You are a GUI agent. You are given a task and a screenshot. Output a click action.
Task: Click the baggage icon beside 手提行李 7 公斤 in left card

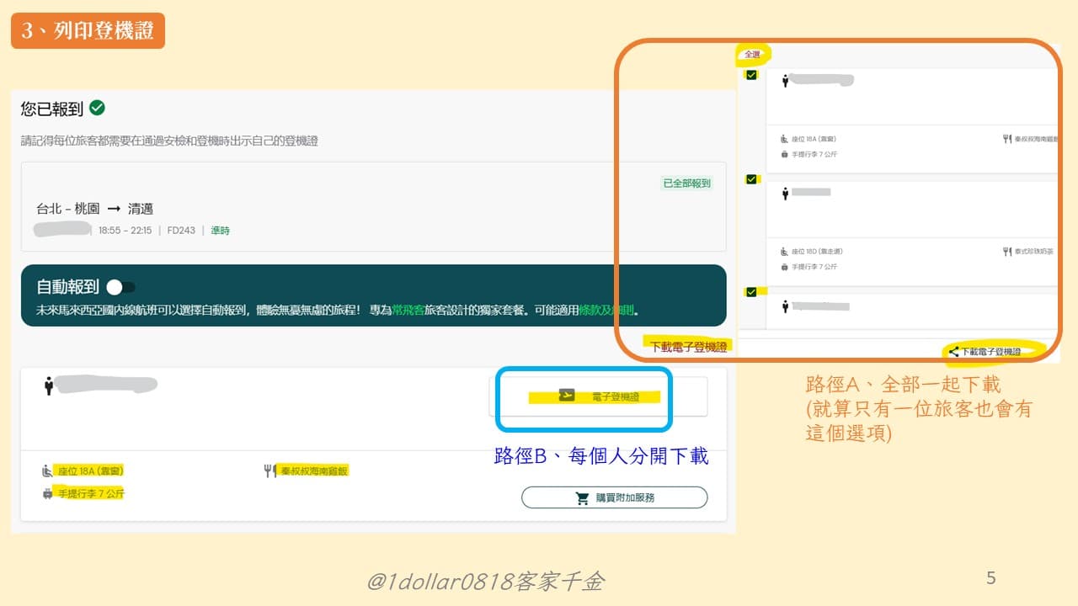click(47, 493)
